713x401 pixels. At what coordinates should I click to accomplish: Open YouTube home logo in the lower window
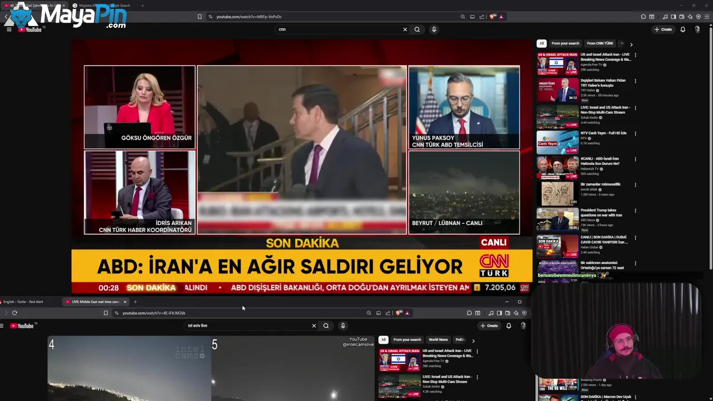click(23, 326)
